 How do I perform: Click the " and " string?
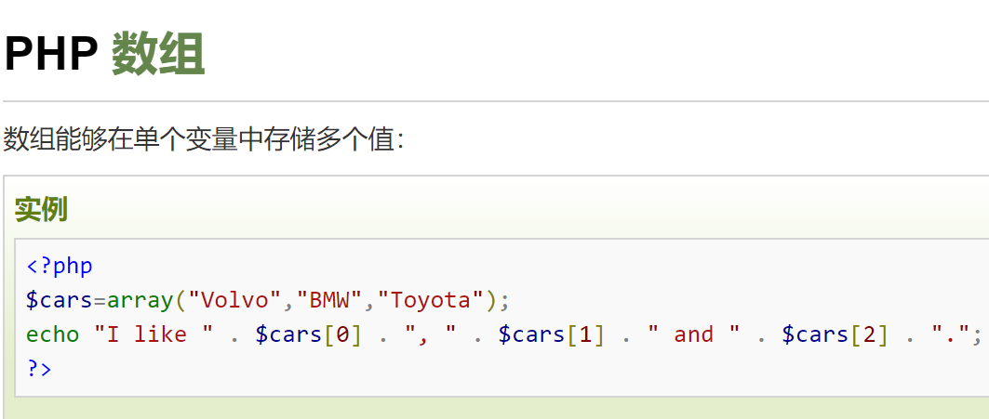[694, 334]
